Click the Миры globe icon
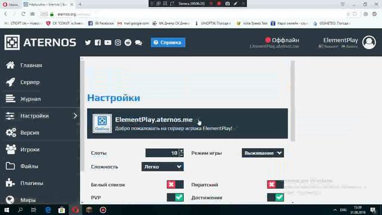This screenshot has height=215, width=382. pyautogui.click(x=10, y=200)
